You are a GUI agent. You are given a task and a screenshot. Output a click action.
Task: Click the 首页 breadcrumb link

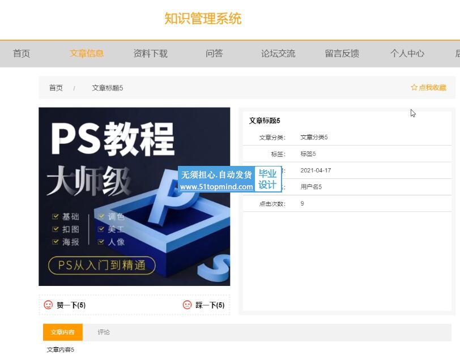[56, 88]
